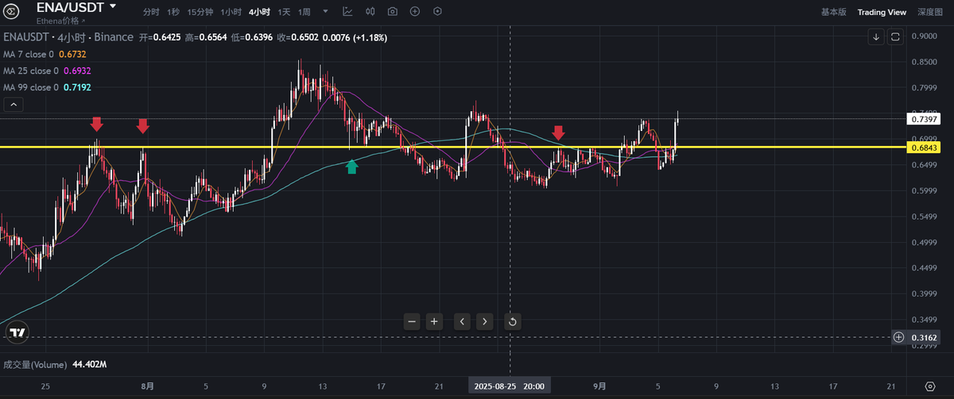Zoom in the chart with plus button
The image size is (954, 399).
(x=434, y=321)
